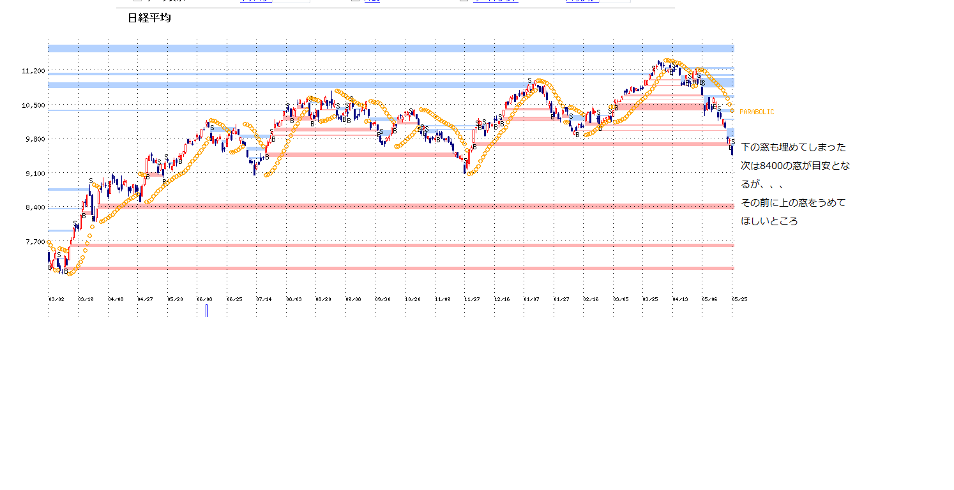Click the 11,200 price axis label
954x490 pixels.
coord(33,71)
